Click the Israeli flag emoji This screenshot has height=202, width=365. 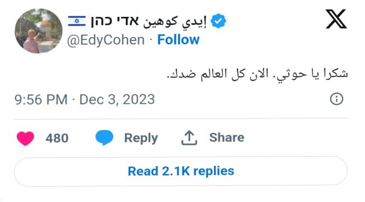pos(77,21)
